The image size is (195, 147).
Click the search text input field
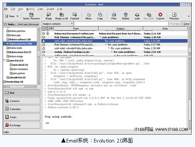tap(121, 24)
